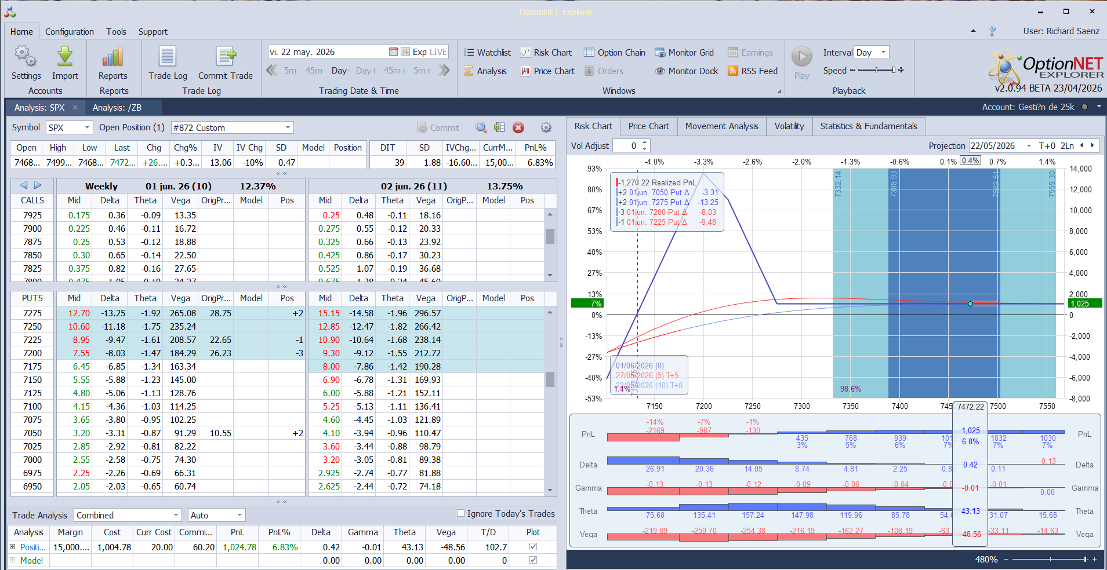1107x570 pixels.
Task: Collapse the ribbon with the up arrow
Action: 973,31
